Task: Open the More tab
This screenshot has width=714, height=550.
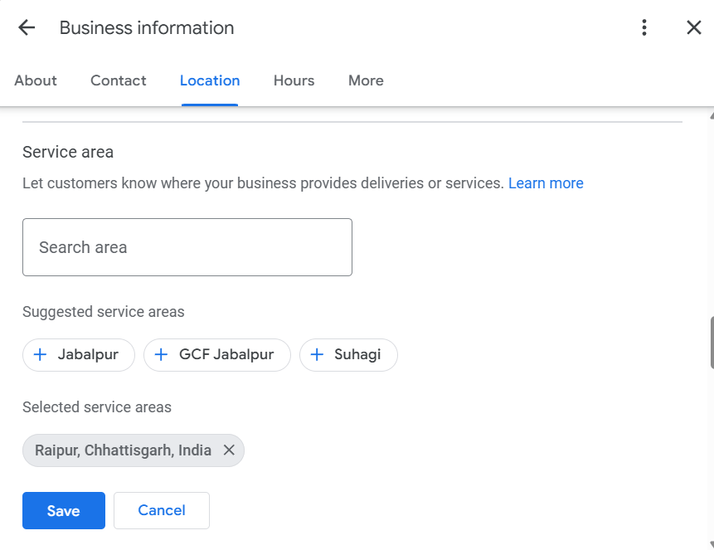Action: (x=366, y=80)
